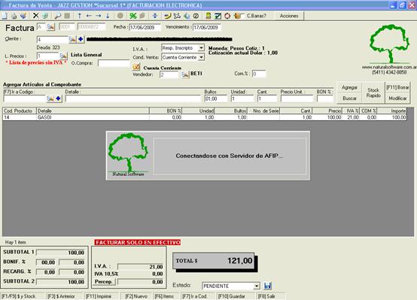
Task: Click the right arrow navigation icon
Action: tap(98, 16)
